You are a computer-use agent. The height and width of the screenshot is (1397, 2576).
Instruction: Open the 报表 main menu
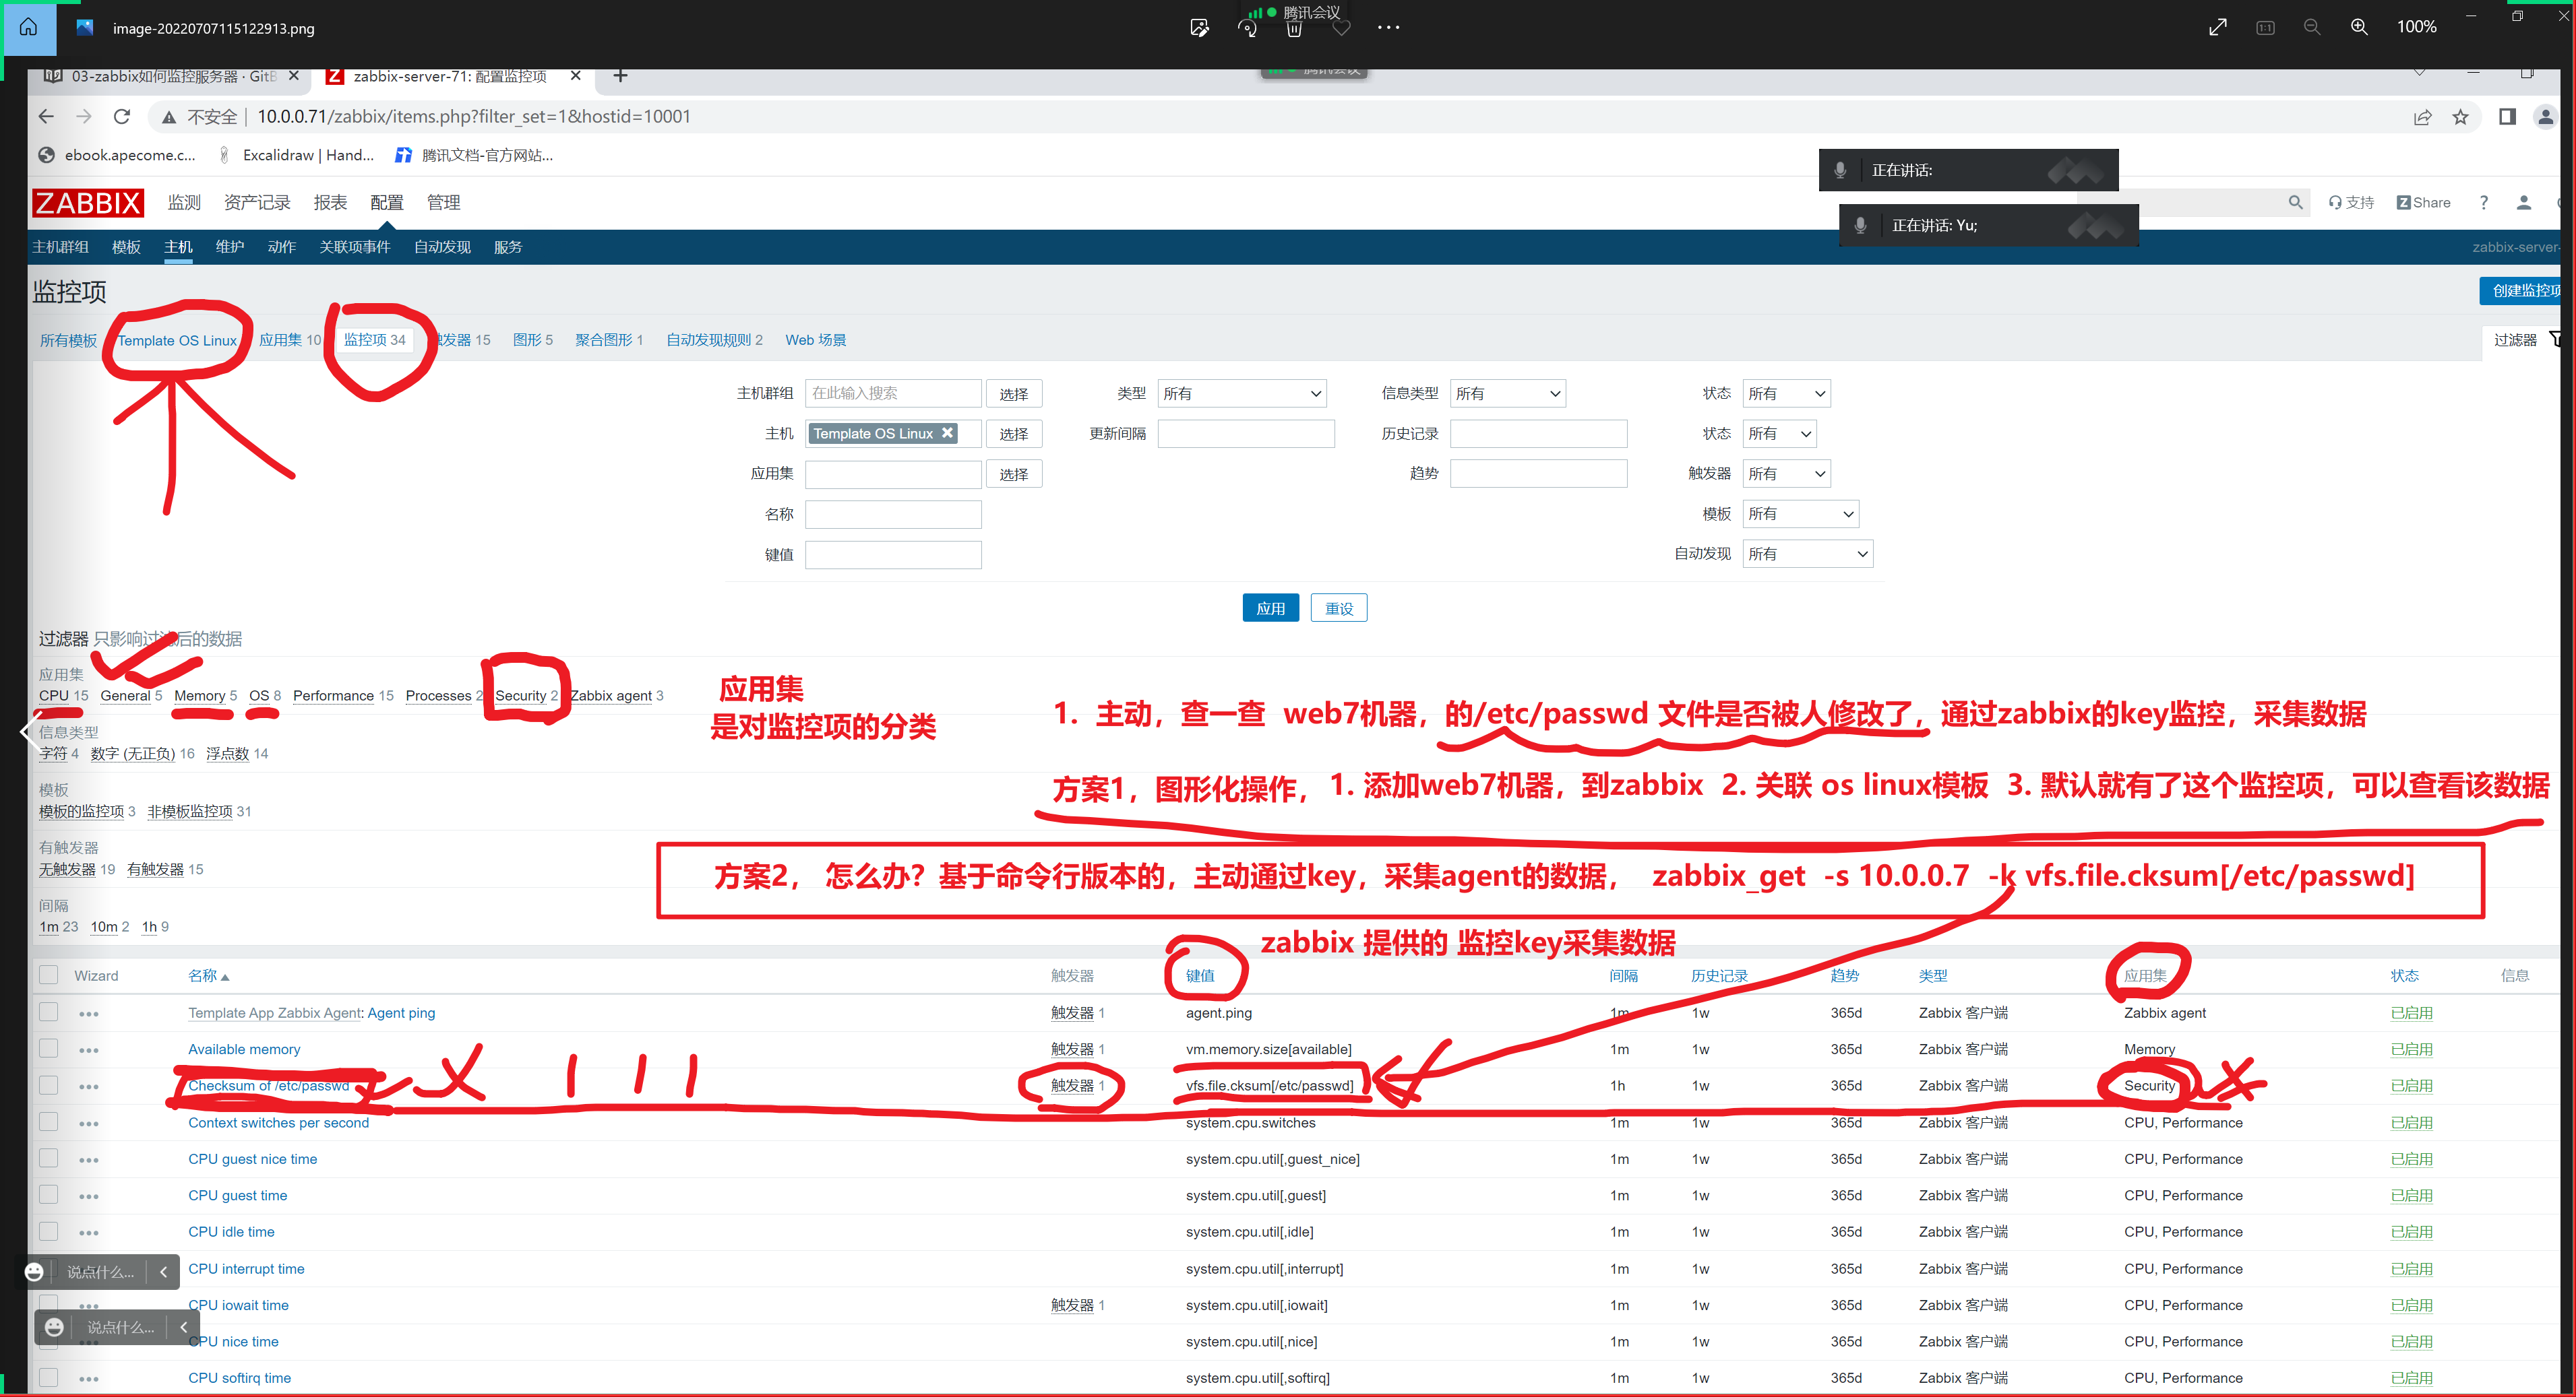pos(330,203)
